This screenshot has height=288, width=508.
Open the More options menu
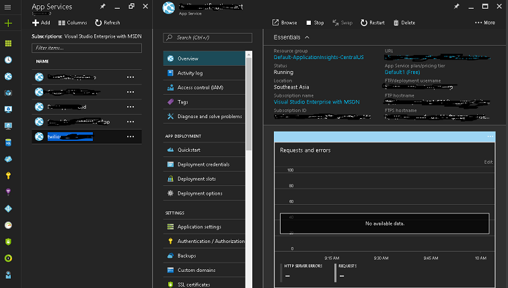pyautogui.click(x=484, y=22)
